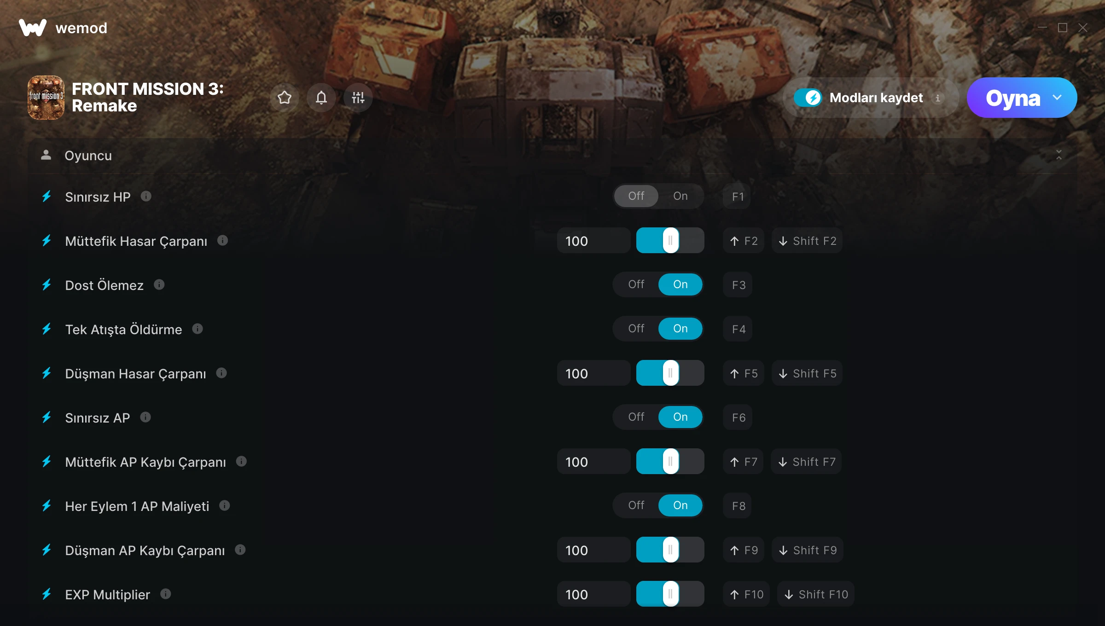Click the WeMod logo icon
Image resolution: width=1105 pixels, height=626 pixels.
33,28
